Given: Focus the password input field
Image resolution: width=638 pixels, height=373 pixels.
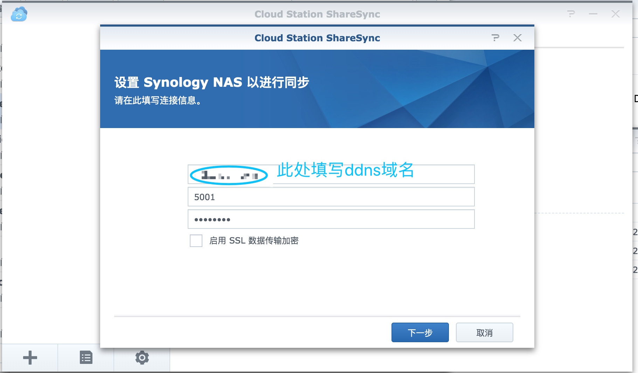Looking at the screenshot, I should click(x=331, y=219).
